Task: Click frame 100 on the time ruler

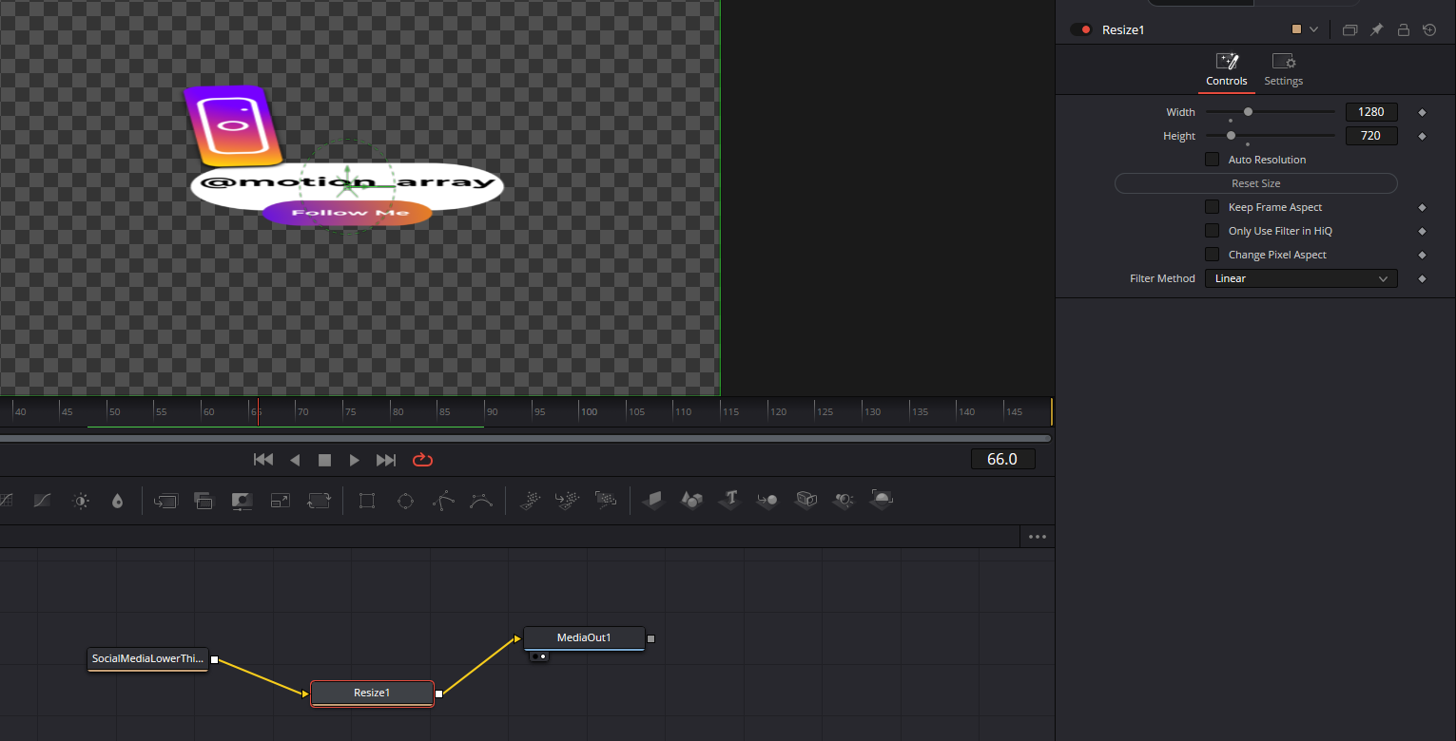Action: tap(589, 411)
